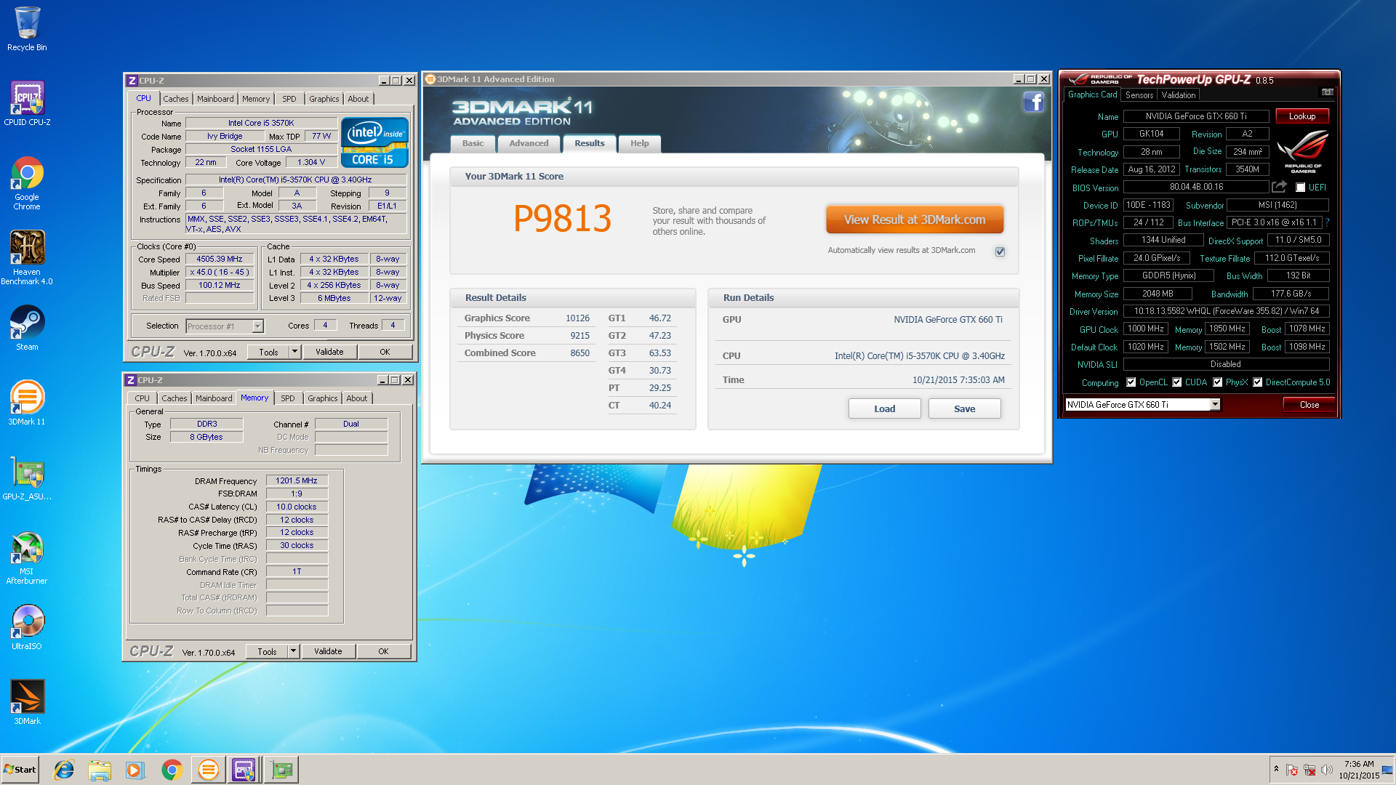This screenshot has height=785, width=1396.
Task: Open the Steam desktop icon
Action: (x=27, y=328)
